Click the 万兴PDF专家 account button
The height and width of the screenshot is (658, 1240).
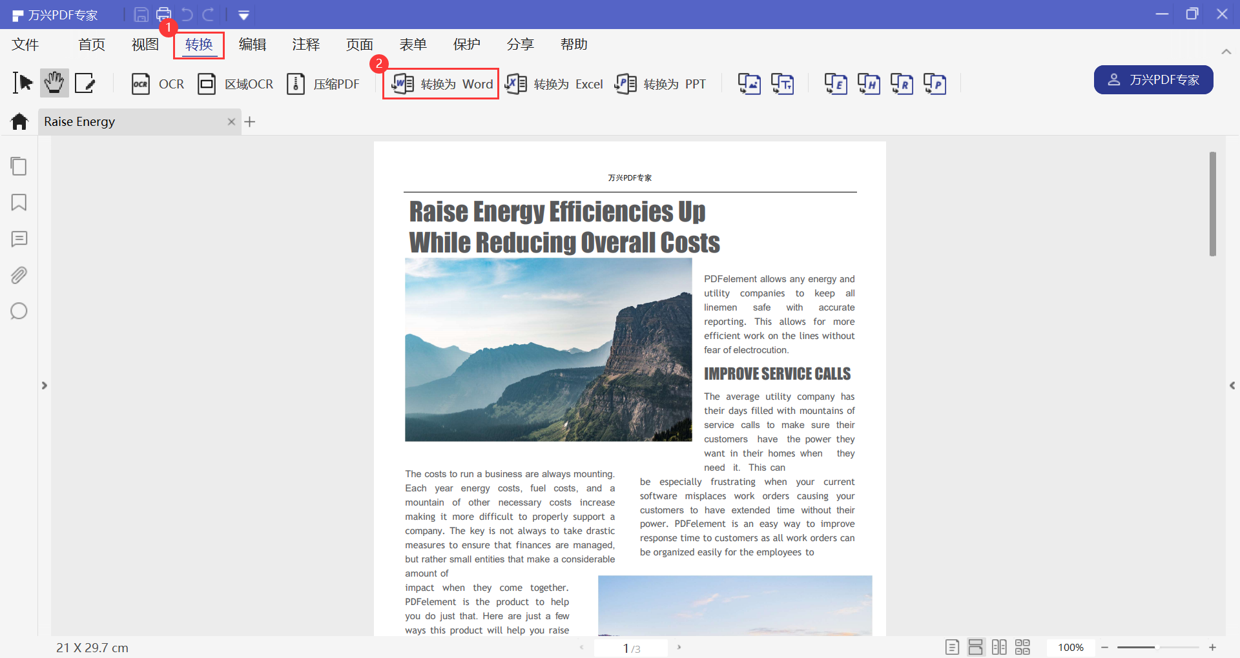coord(1153,79)
